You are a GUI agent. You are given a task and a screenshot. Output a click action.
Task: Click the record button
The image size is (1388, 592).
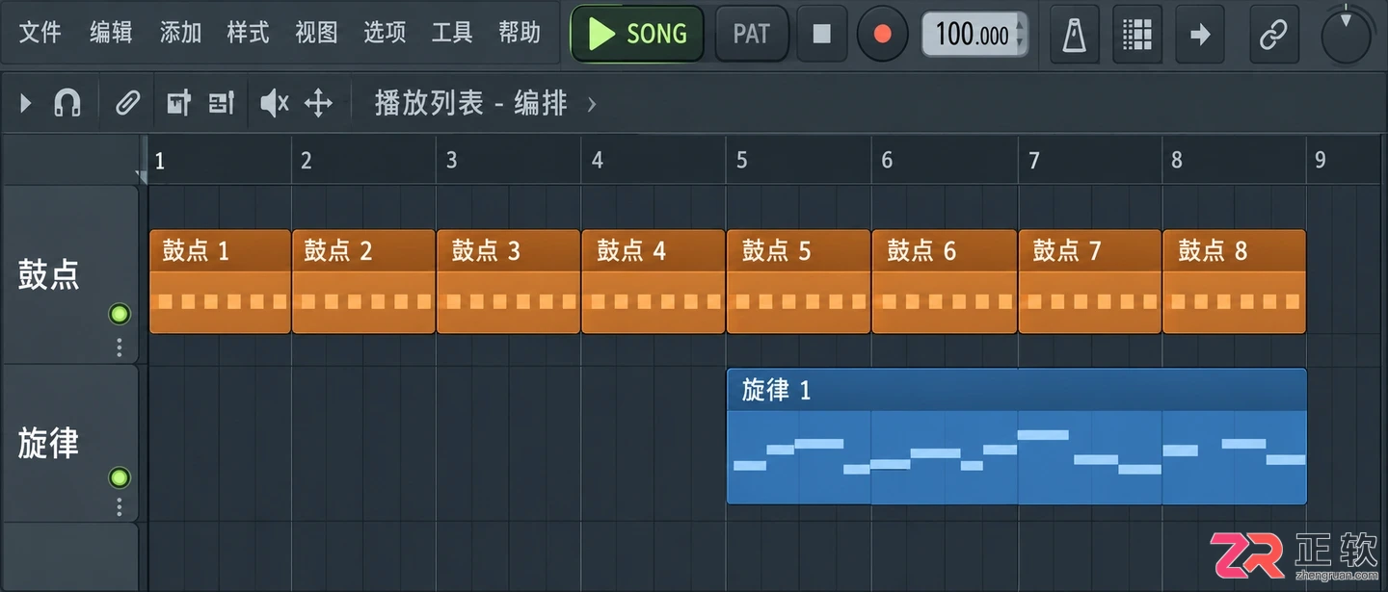[883, 34]
